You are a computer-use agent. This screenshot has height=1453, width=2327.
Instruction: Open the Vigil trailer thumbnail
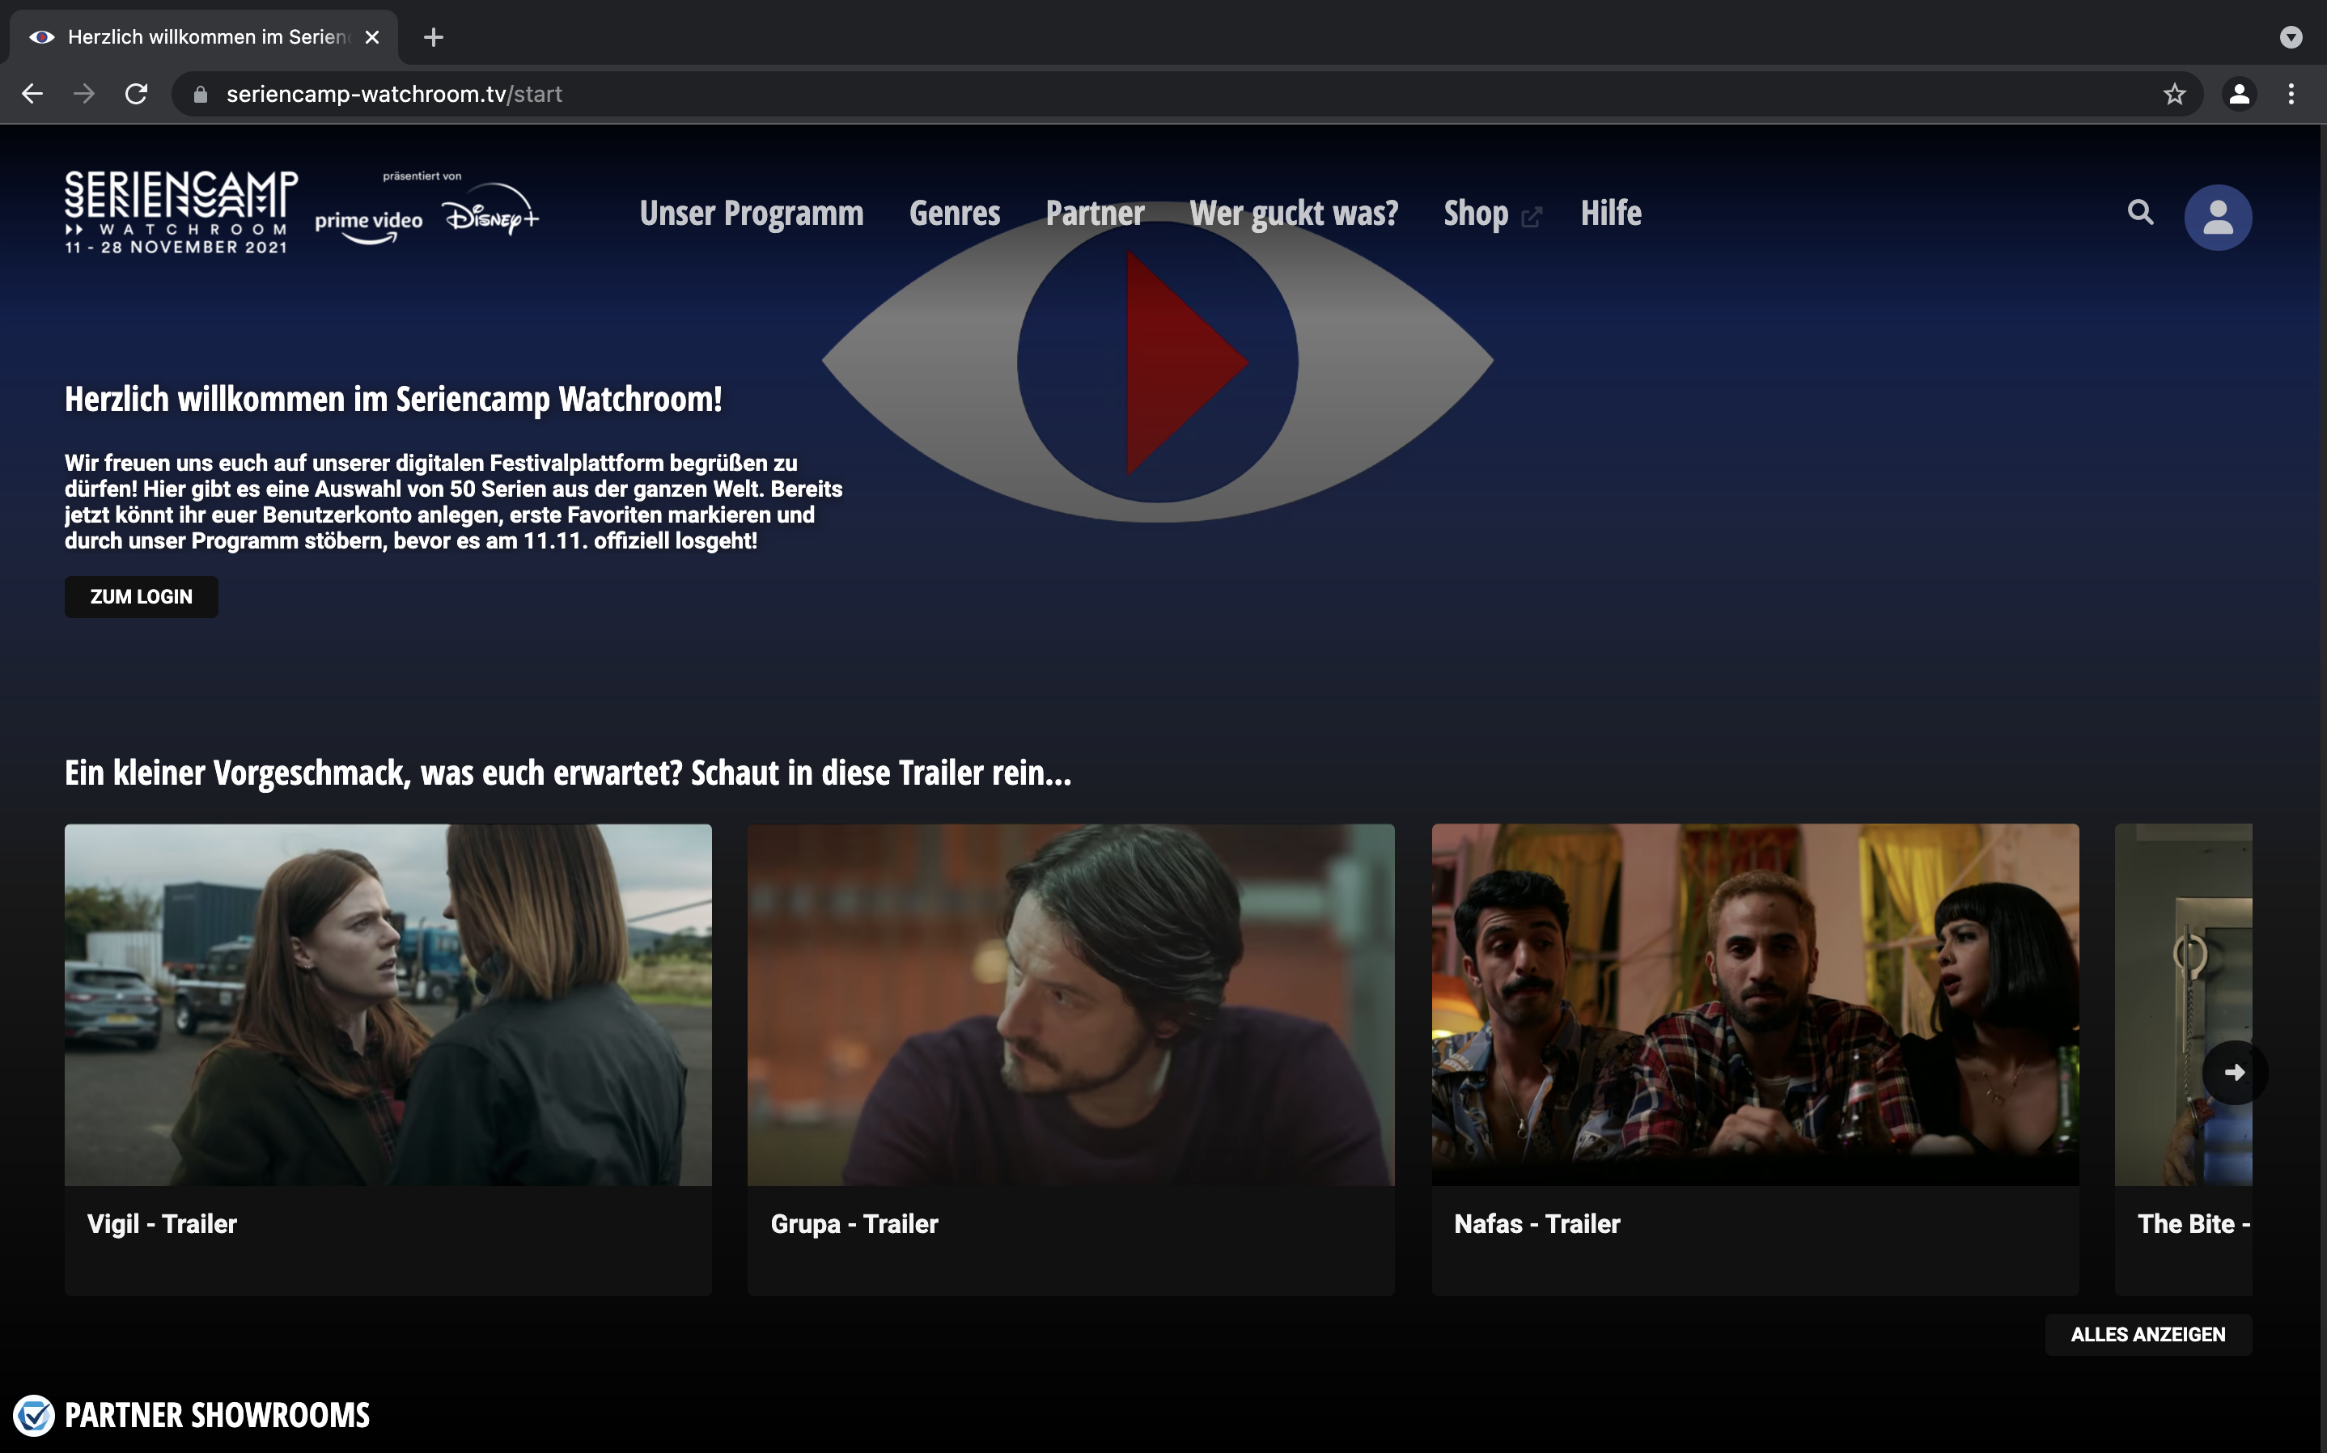coord(388,1004)
